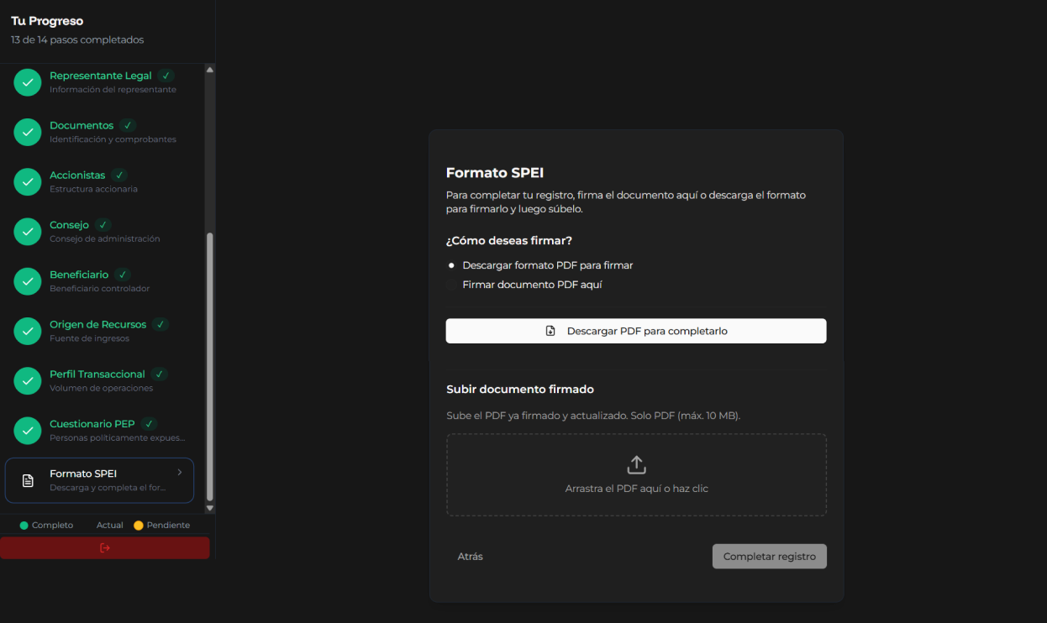Click the green check circle beside Consejo
Screen dimensions: 1047x623
[x=28, y=232]
